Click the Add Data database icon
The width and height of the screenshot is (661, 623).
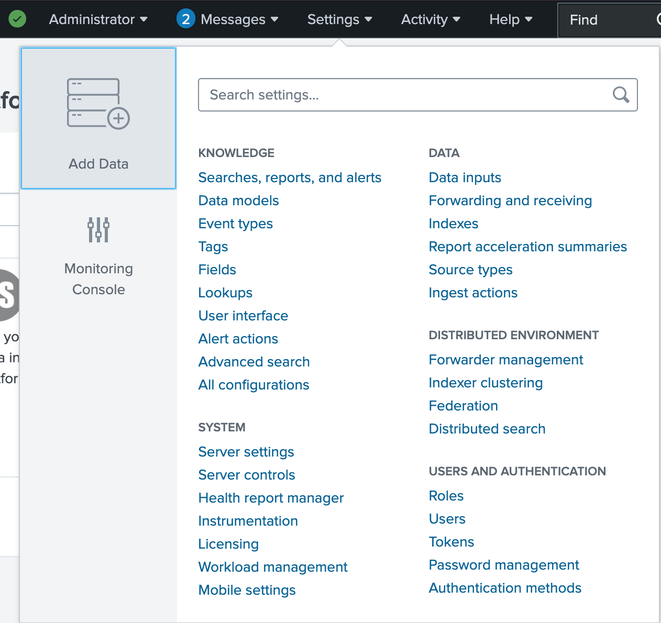(98, 104)
